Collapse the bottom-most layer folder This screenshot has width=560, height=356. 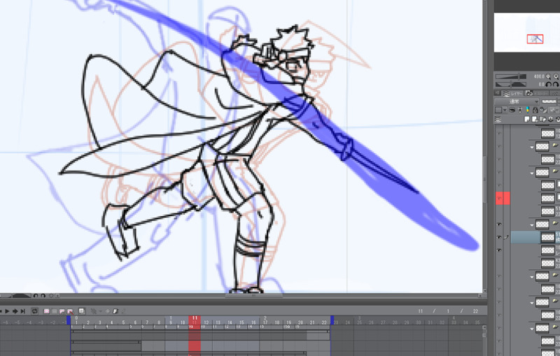coord(532,329)
